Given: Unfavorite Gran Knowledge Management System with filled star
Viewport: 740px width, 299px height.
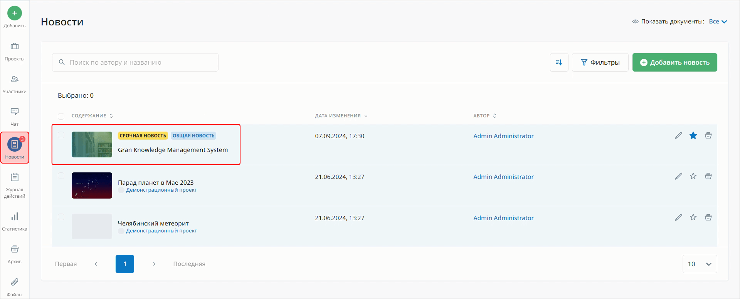Looking at the screenshot, I should pyautogui.click(x=693, y=135).
